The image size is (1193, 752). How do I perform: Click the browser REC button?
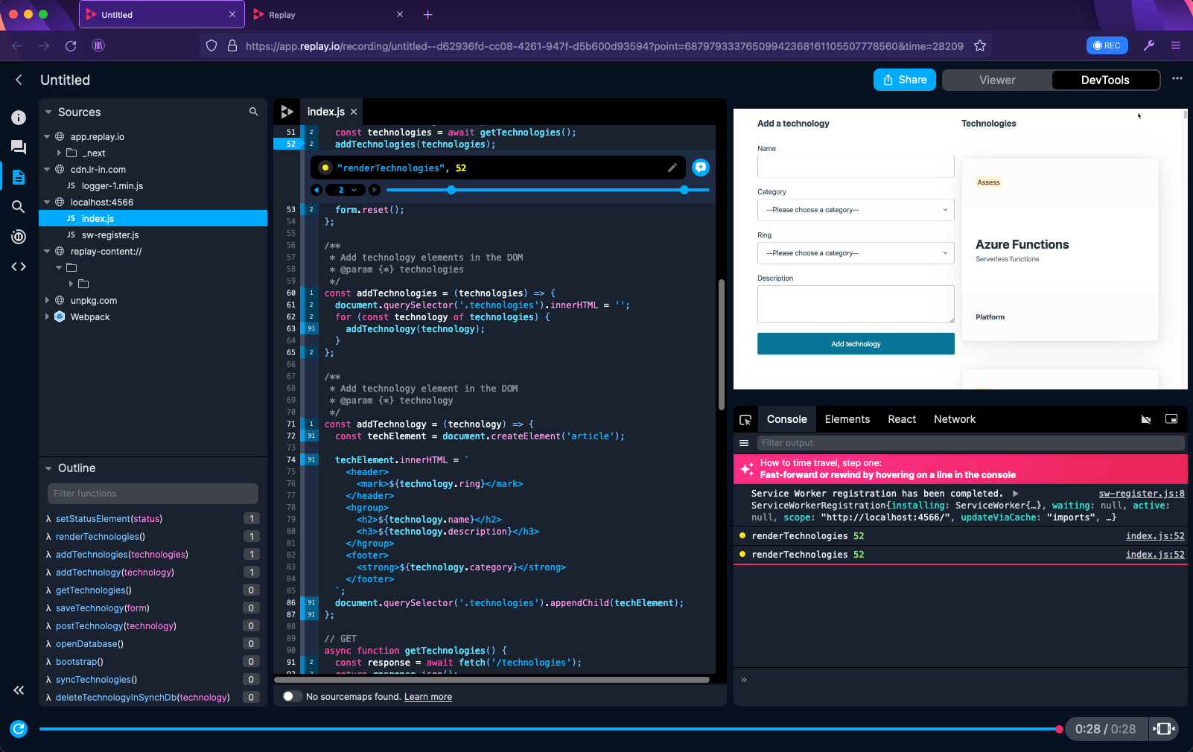pos(1107,45)
